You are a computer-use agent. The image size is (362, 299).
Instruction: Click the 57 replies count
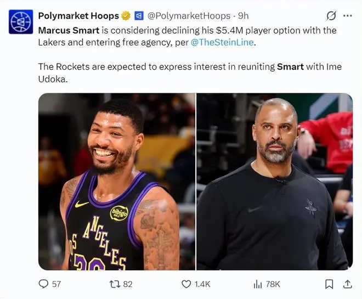(x=56, y=284)
